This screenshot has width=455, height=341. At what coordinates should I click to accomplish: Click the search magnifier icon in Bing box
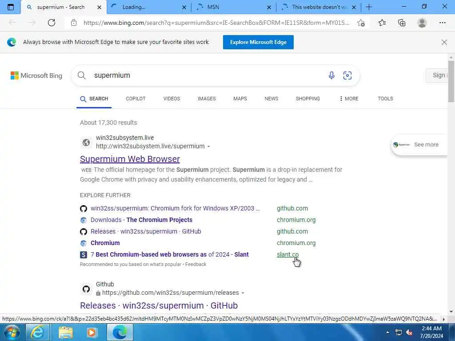[82, 75]
